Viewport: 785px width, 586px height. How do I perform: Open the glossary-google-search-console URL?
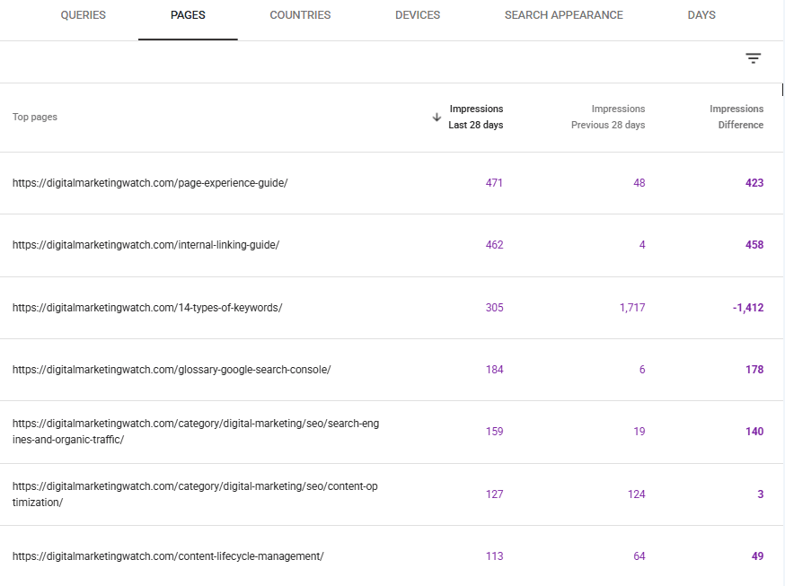(x=172, y=370)
